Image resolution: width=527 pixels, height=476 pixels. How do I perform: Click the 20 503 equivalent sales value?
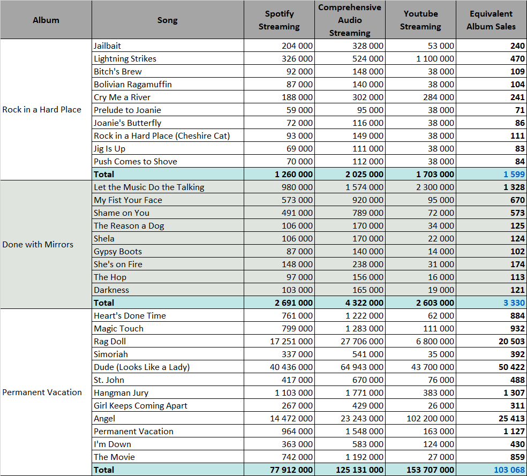[491, 341]
